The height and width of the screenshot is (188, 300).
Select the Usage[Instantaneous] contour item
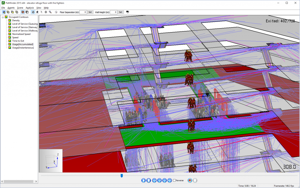(23, 48)
